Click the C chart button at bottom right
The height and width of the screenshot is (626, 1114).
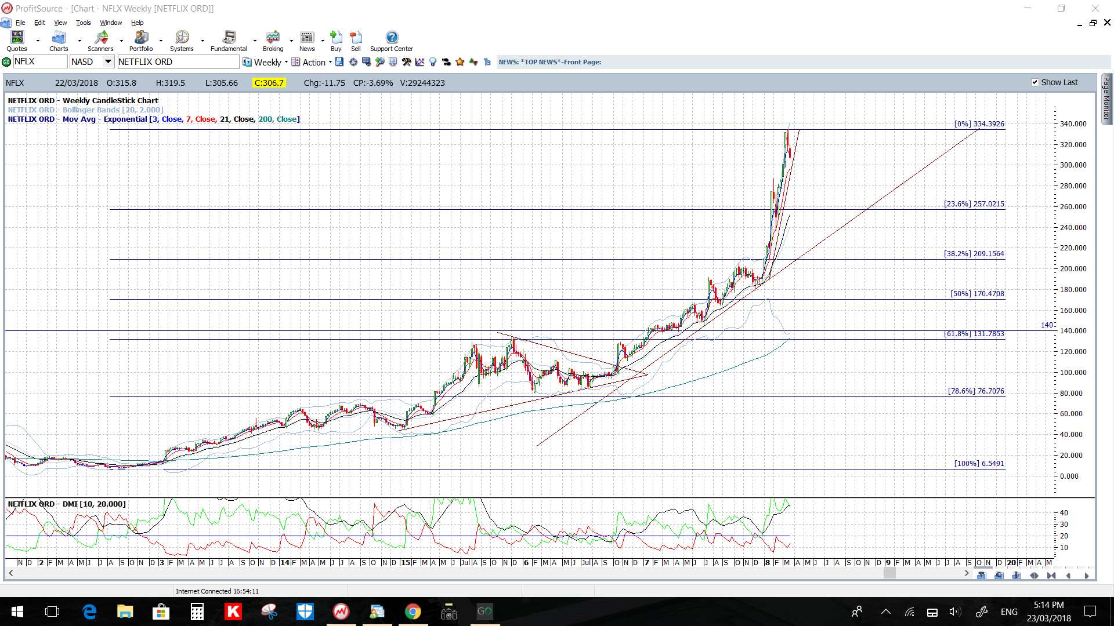pyautogui.click(x=999, y=576)
